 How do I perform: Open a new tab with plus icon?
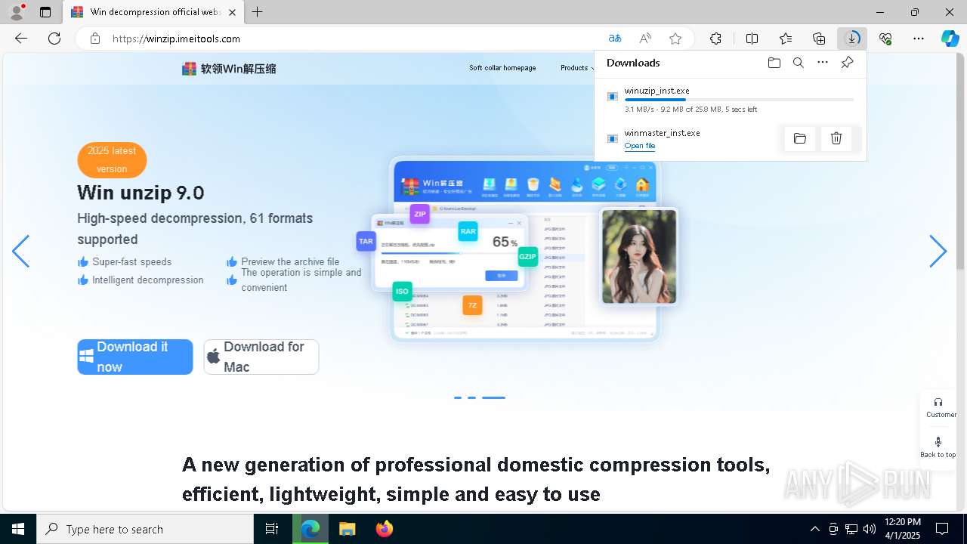[258, 12]
